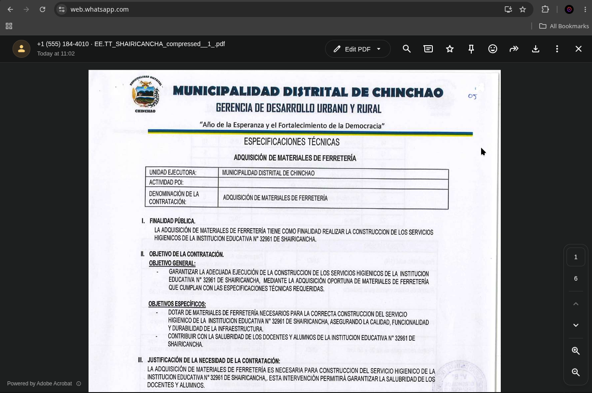Click the Today at 11:02 timestamp

pyautogui.click(x=56, y=54)
